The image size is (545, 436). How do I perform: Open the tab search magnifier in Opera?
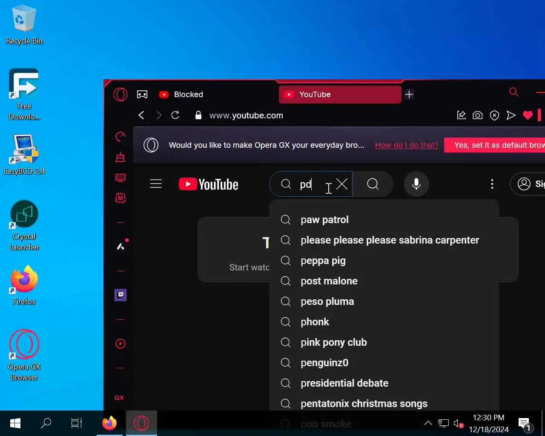click(514, 92)
